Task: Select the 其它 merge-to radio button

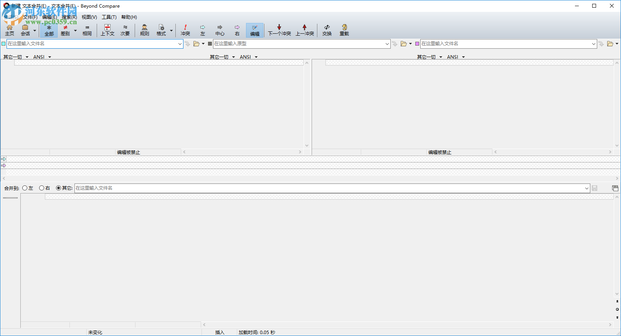Action: (x=59, y=188)
